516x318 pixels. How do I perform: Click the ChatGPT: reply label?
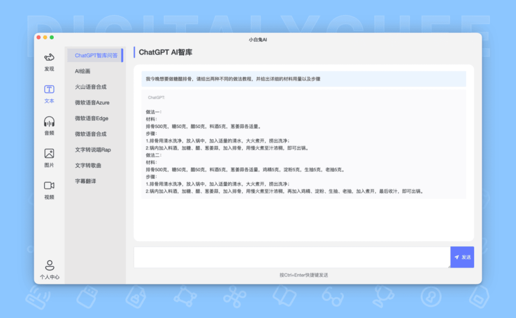click(156, 98)
